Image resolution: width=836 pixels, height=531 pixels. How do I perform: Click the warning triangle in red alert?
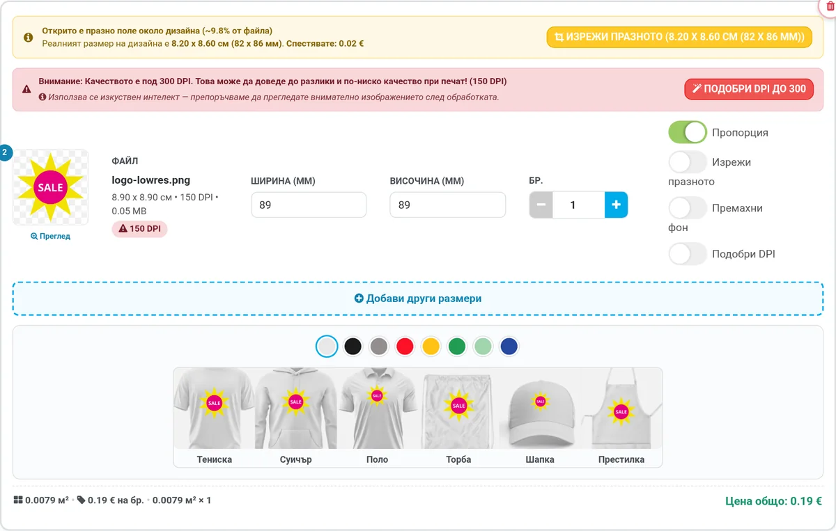[26, 89]
